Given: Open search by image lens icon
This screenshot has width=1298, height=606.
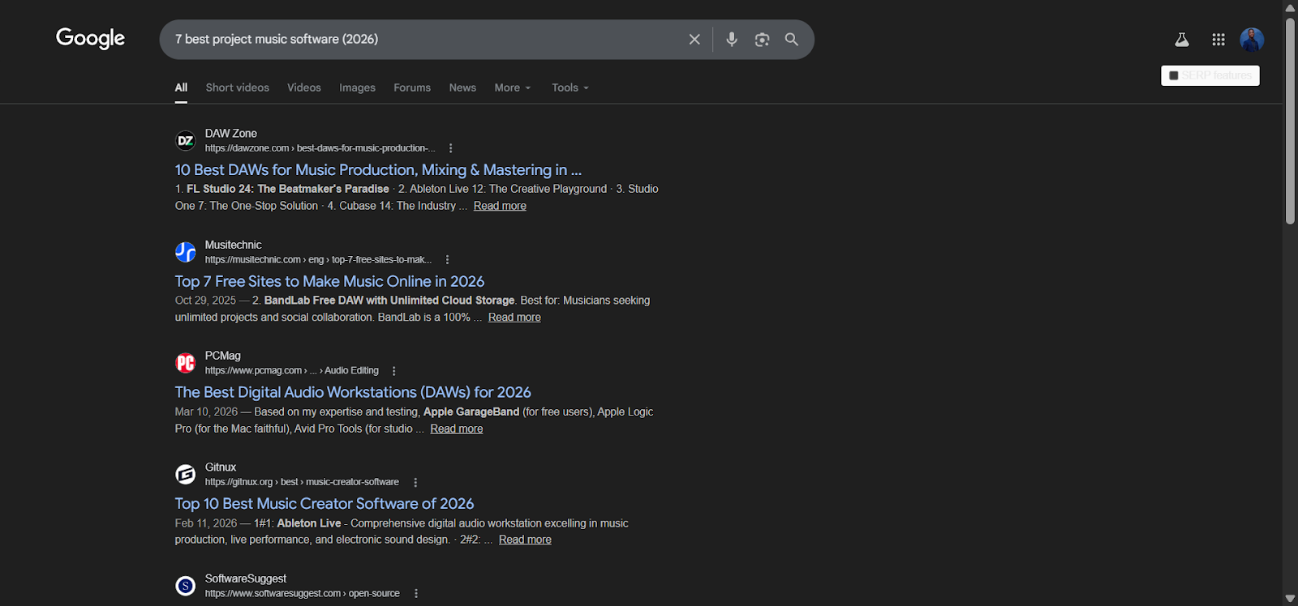Looking at the screenshot, I should 762,39.
